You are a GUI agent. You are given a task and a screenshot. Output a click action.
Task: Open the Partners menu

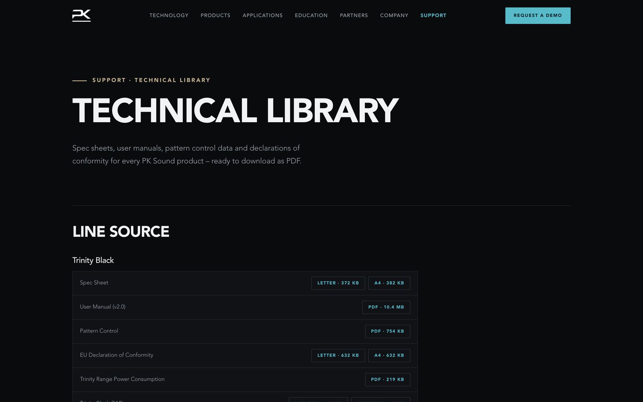coord(354,15)
